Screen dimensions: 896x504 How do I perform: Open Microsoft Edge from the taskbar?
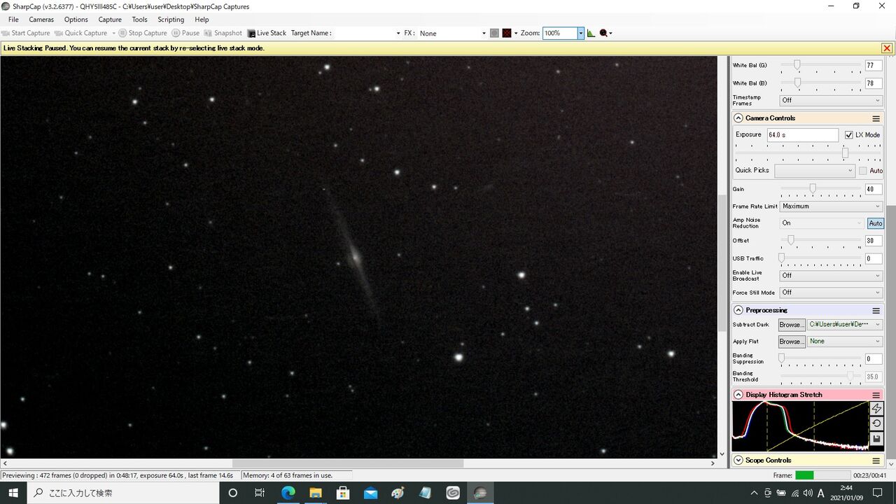click(x=288, y=493)
